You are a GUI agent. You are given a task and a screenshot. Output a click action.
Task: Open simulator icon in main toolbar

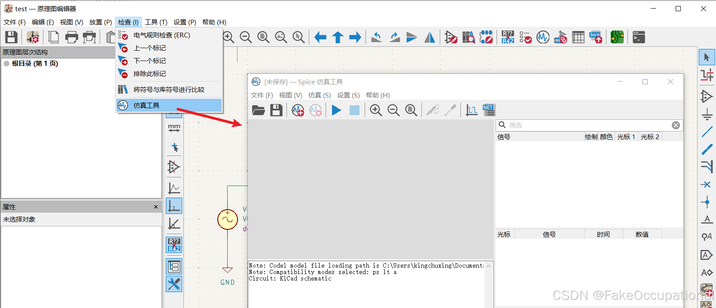point(543,37)
